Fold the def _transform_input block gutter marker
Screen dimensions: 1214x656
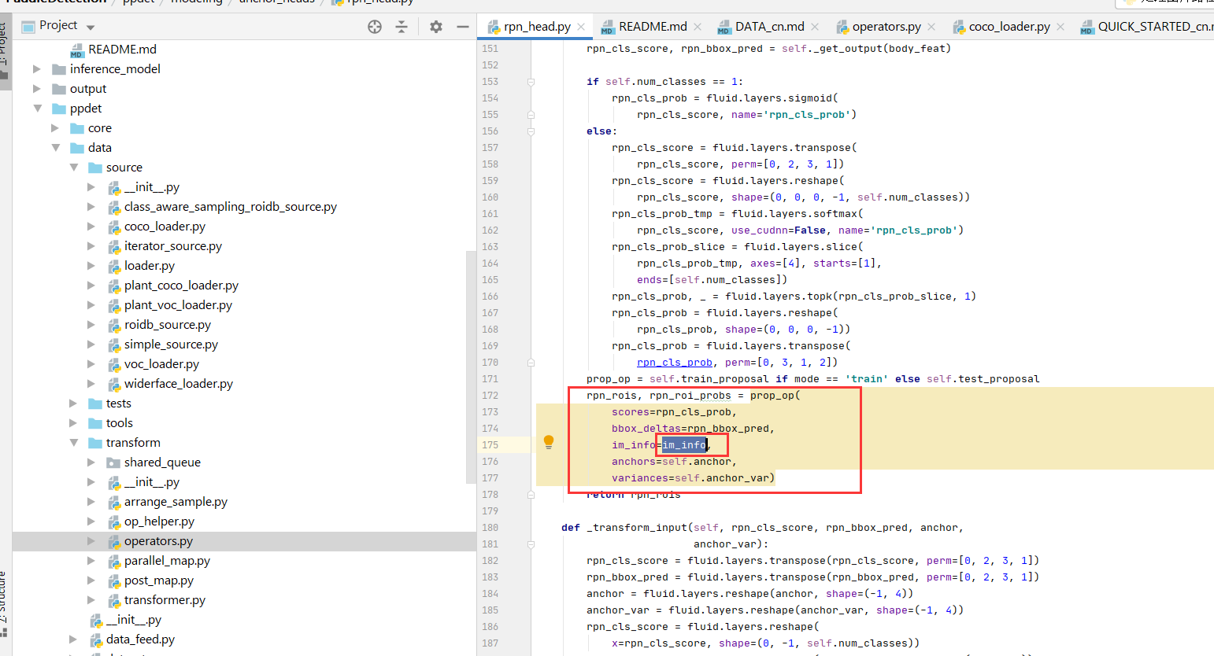[531, 544]
